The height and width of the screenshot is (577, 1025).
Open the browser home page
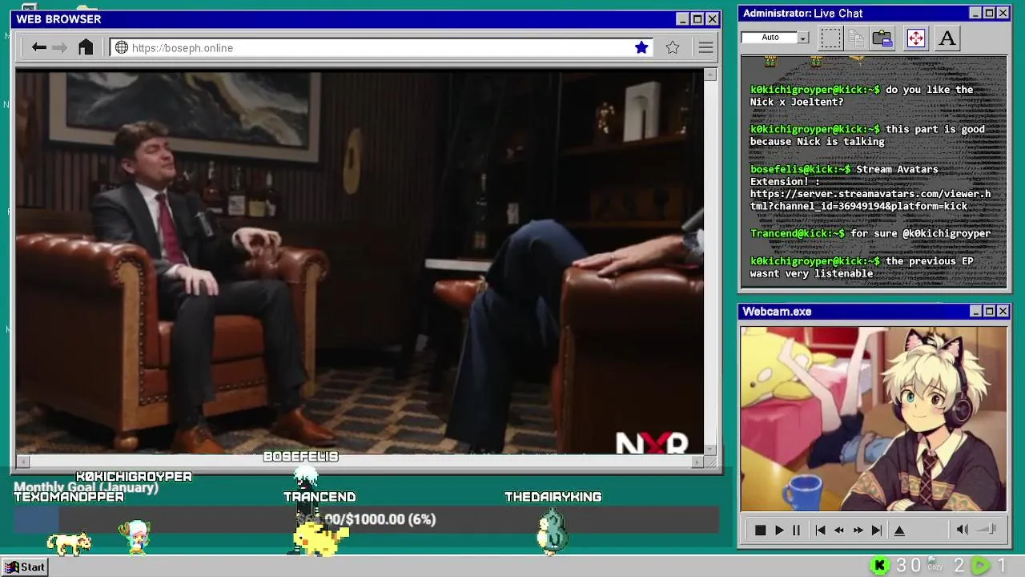click(x=86, y=47)
